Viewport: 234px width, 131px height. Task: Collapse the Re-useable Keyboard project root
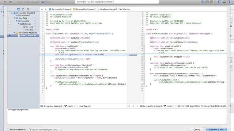click(12, 14)
